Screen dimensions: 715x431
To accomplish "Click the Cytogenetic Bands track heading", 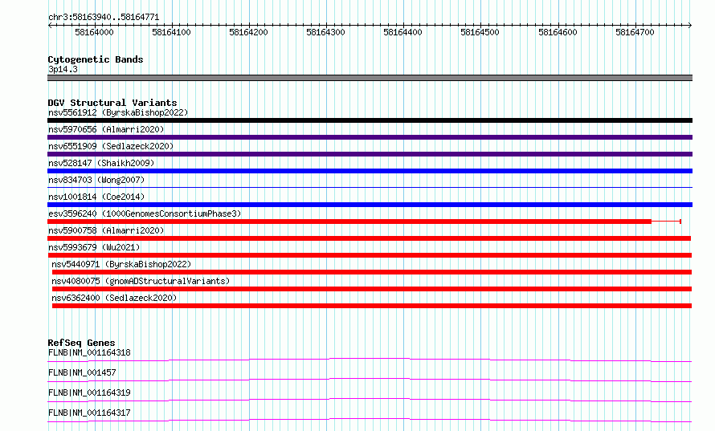I will coord(96,59).
